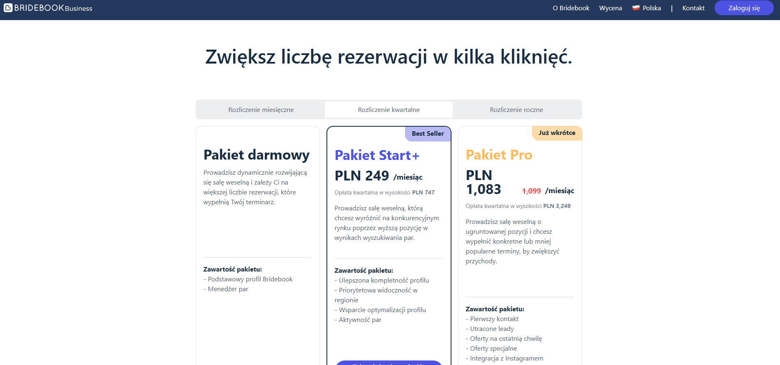Click the blue button in Start+ card
Viewport: 780px width, 365px height.
[x=389, y=363]
